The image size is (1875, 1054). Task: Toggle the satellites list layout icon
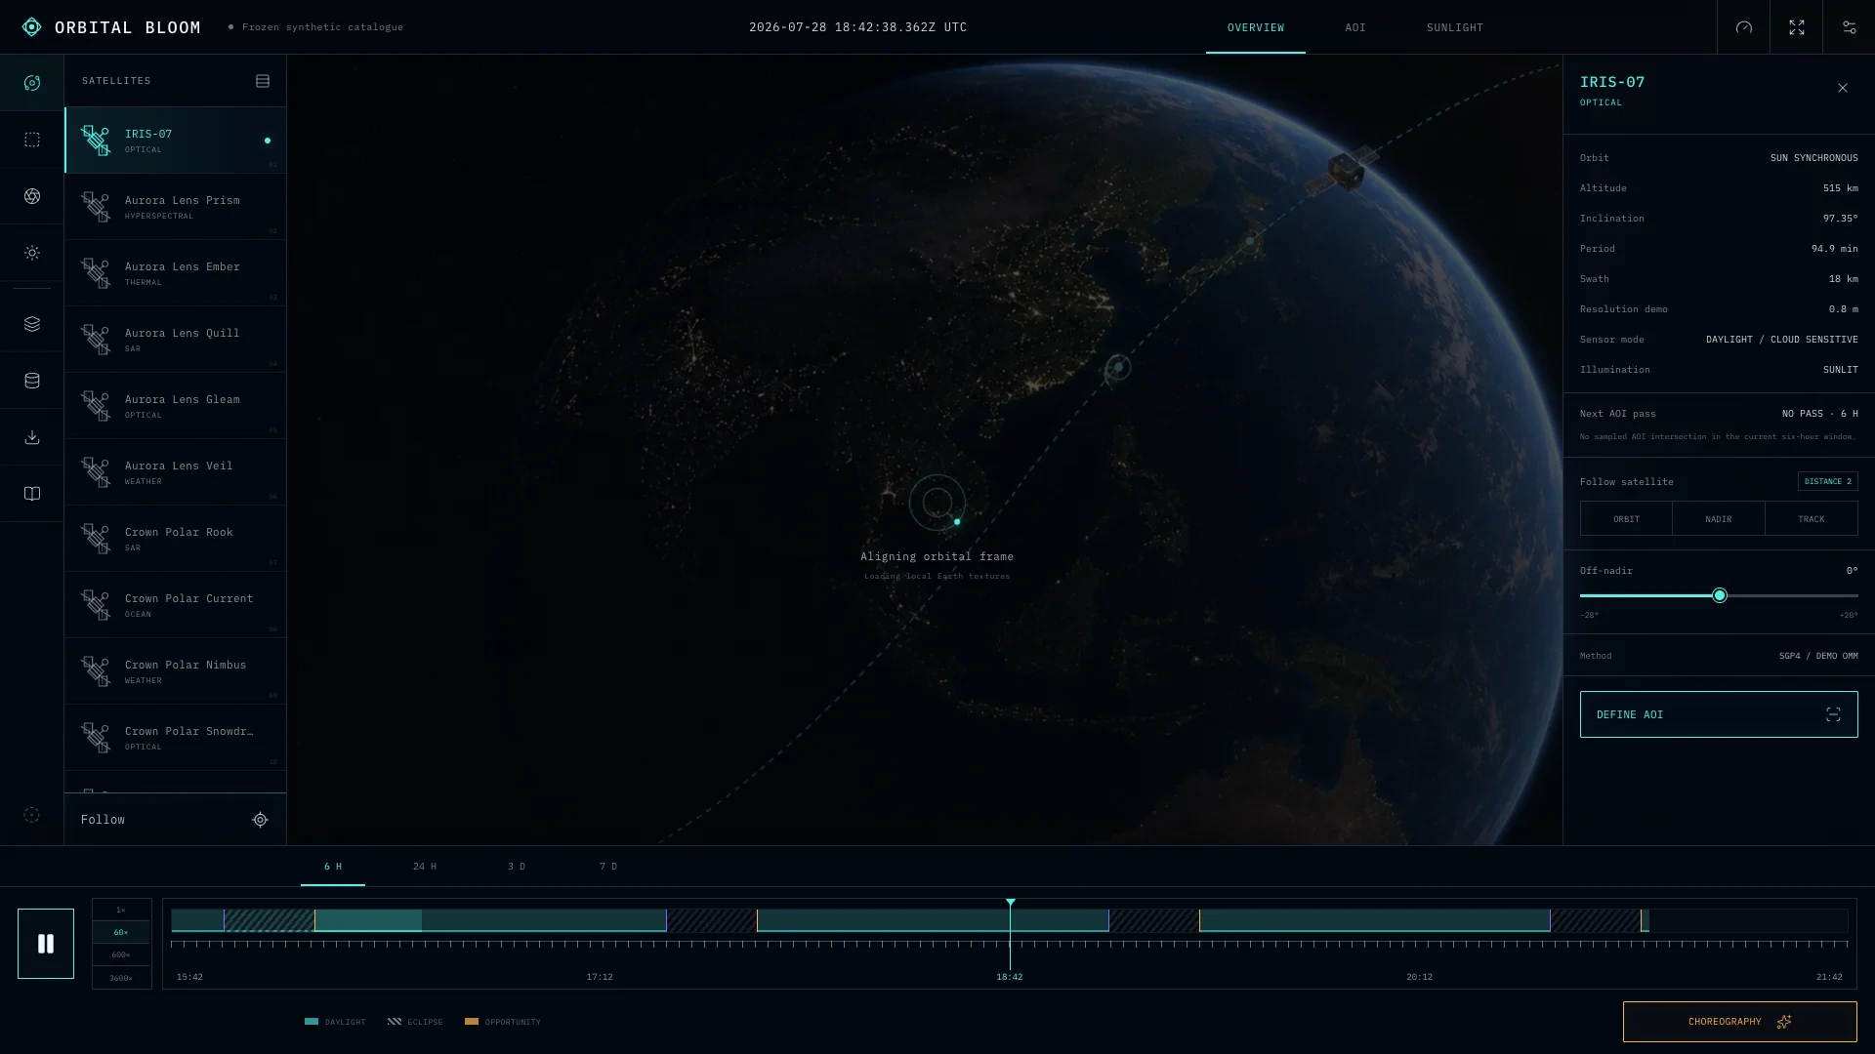point(263,81)
